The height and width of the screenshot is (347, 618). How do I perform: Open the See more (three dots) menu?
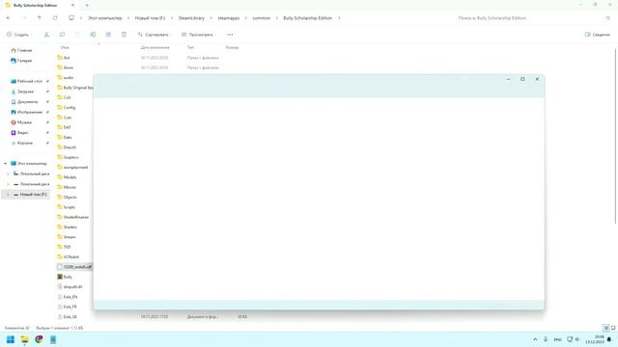pos(230,35)
